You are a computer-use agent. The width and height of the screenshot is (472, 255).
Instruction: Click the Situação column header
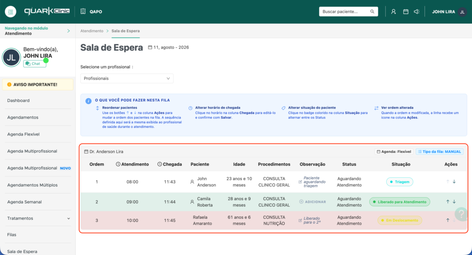pos(401,164)
